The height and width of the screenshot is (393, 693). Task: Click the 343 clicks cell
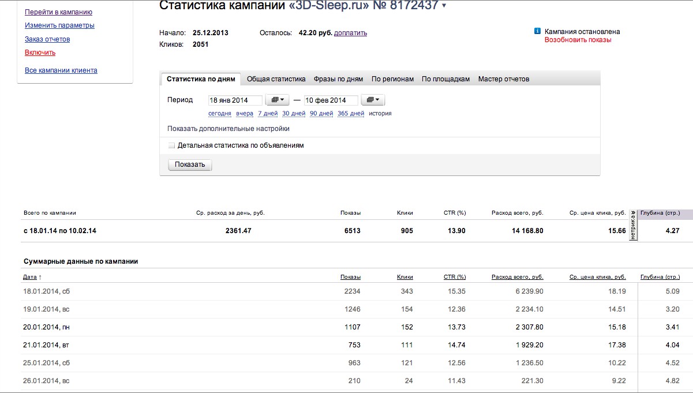407,291
